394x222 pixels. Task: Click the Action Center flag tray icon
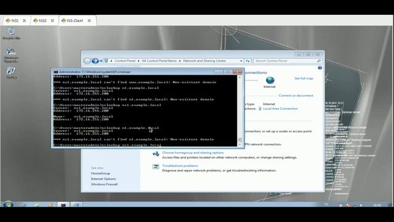click(341, 205)
